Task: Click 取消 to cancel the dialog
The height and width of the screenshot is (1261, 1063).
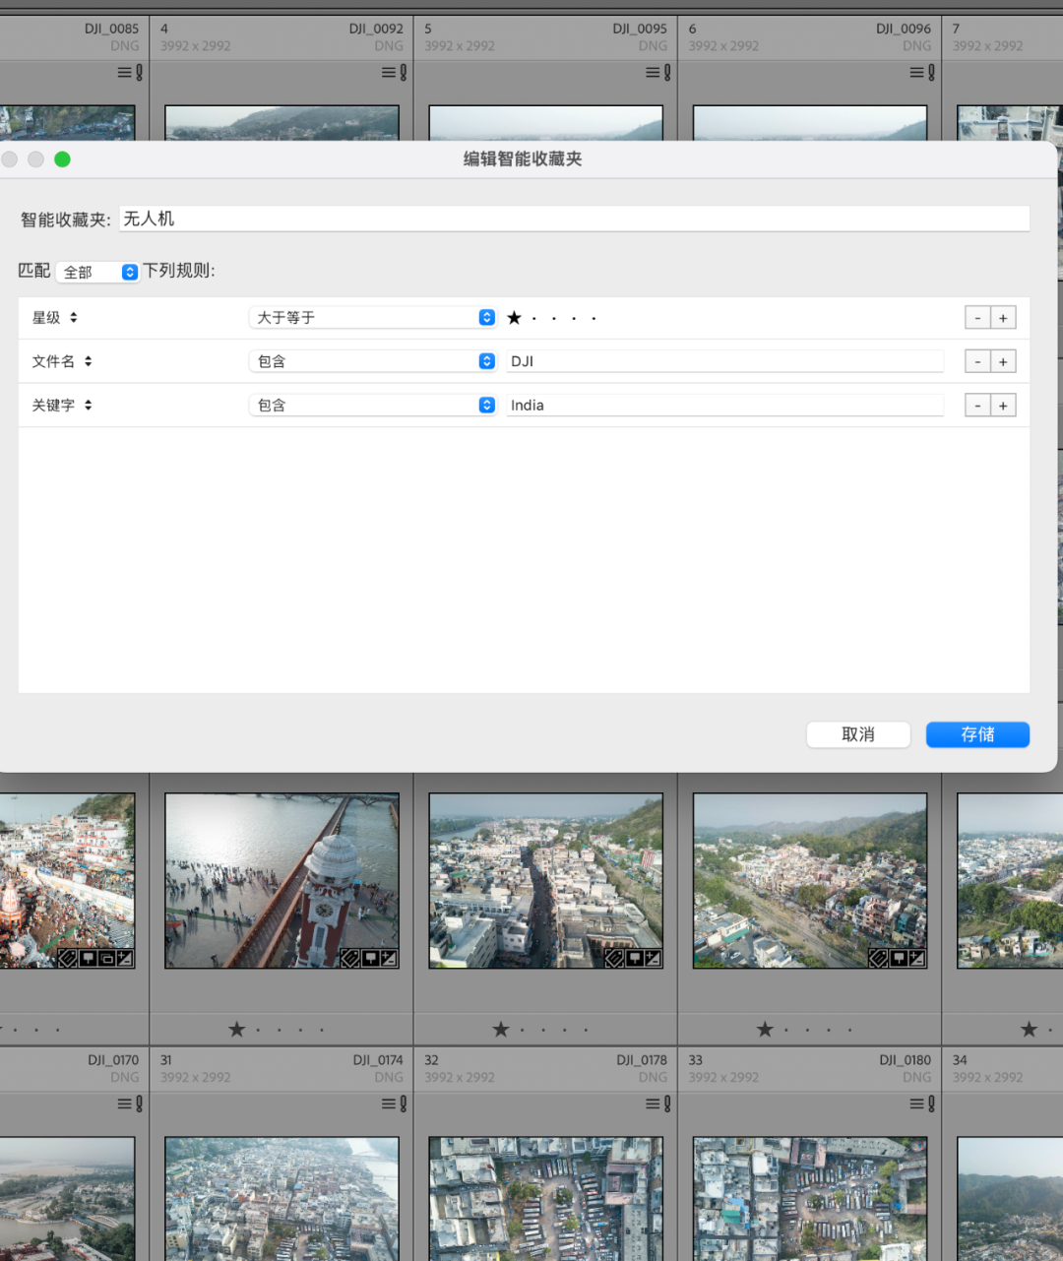Action: 858,734
